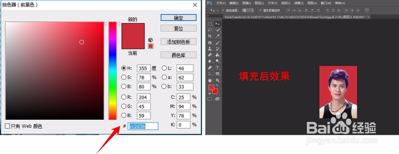
Task: Open the 组 auto-select dropdown
Action: (x=248, y=10)
